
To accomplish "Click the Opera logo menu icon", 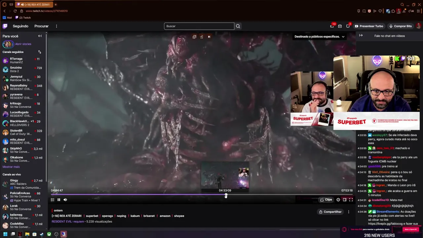I will [x=4, y=5].
